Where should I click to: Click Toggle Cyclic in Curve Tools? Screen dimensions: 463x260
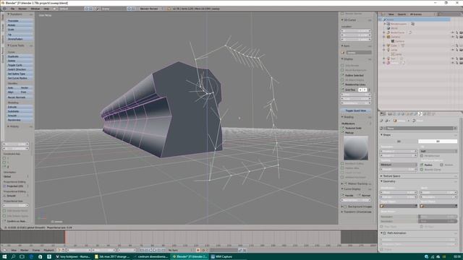coord(20,65)
